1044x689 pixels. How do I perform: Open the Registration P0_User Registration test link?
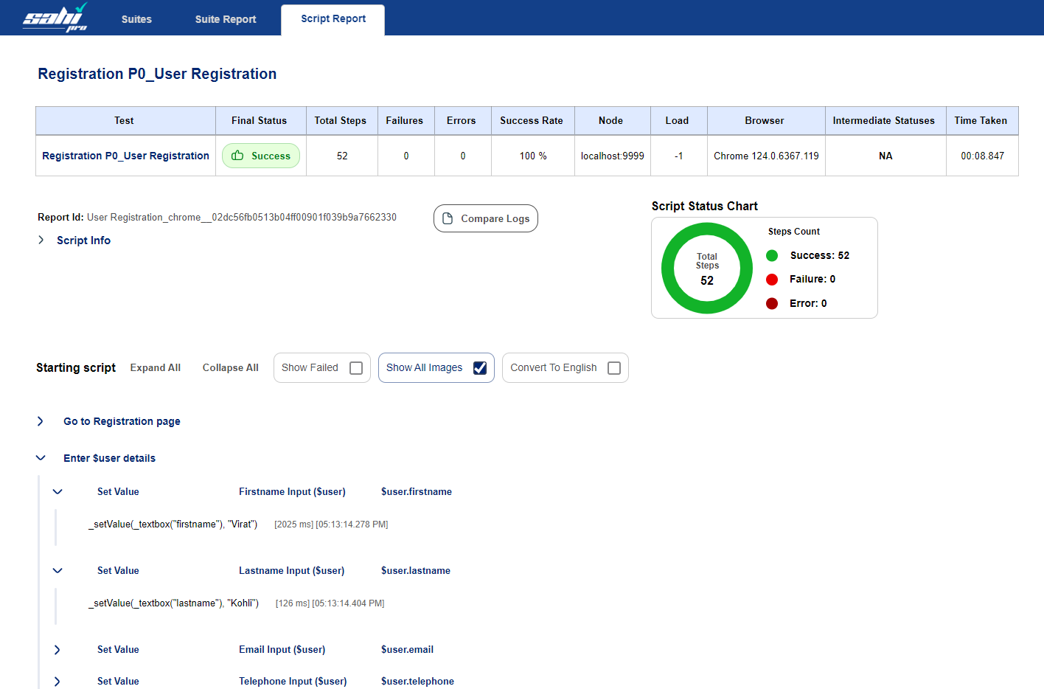[x=125, y=156]
